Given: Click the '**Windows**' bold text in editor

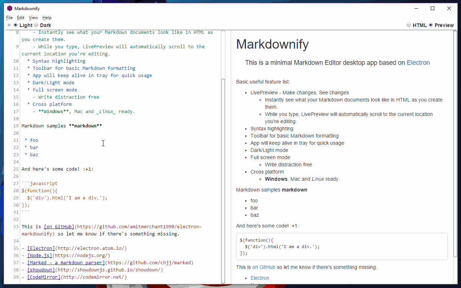Looking at the screenshot, I should 53,112.
